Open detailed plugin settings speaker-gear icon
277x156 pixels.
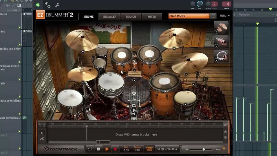coord(47,5)
